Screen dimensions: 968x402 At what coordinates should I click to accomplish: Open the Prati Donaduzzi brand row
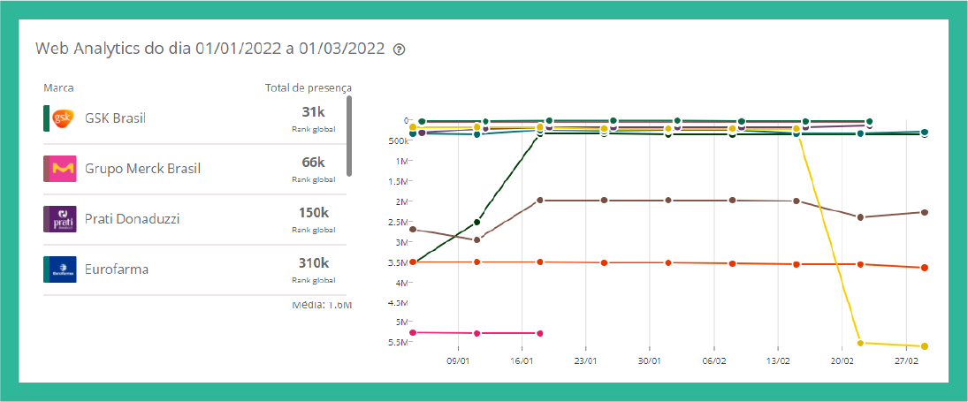click(132, 218)
